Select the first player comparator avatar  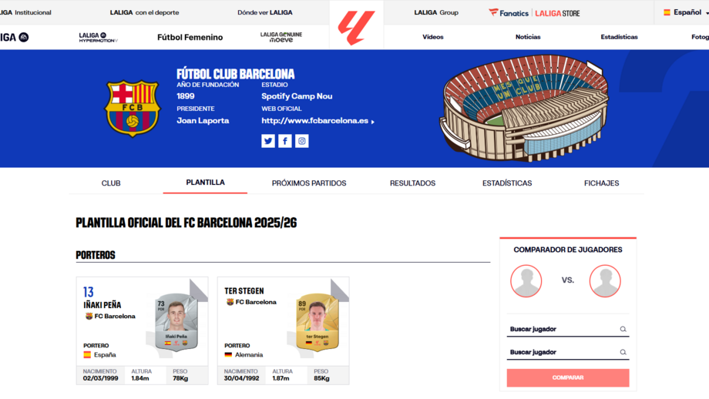526,281
